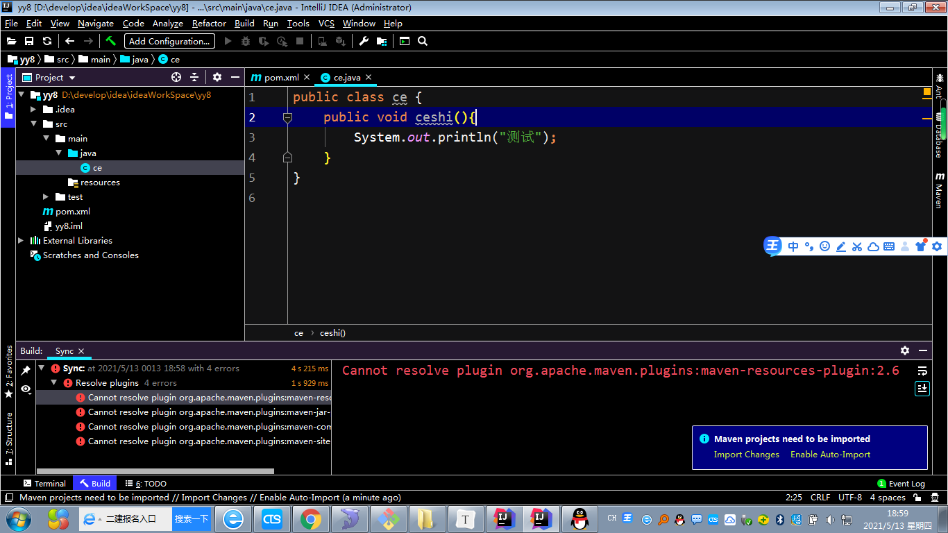This screenshot has width=948, height=533.
Task: Open the VCS menu
Action: [x=326, y=23]
